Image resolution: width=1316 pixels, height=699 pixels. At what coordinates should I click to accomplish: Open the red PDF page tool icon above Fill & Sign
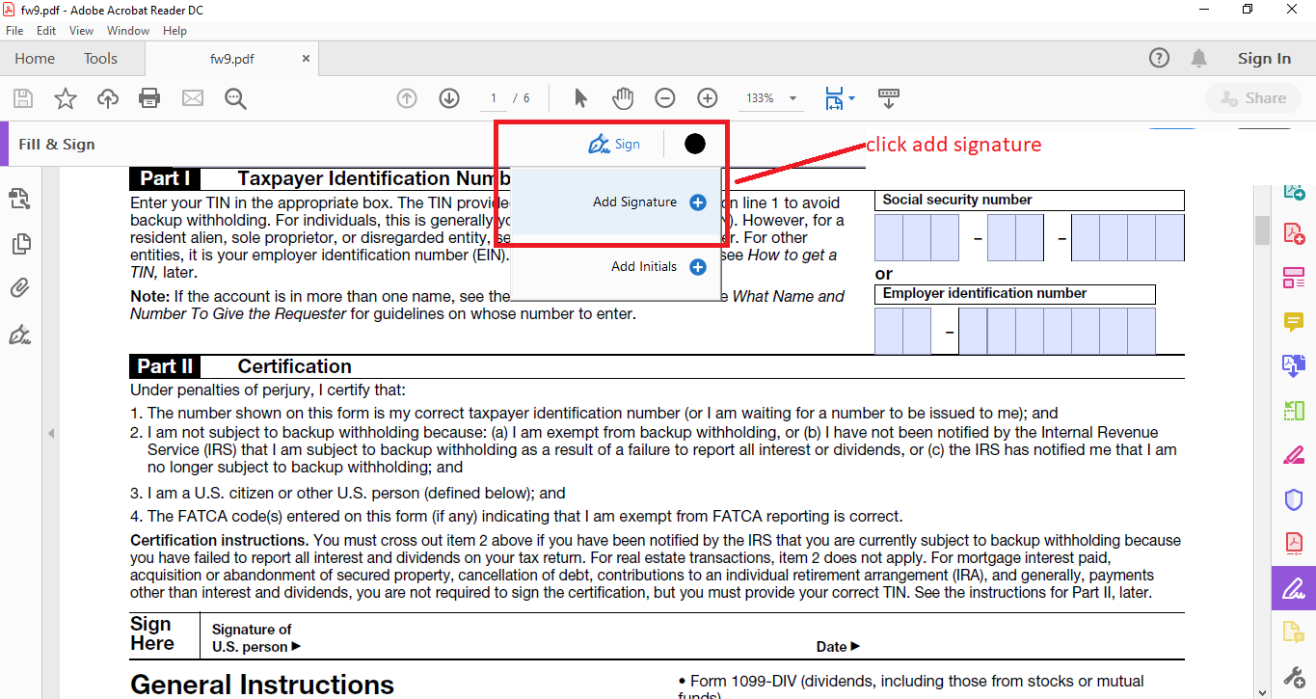[1294, 543]
